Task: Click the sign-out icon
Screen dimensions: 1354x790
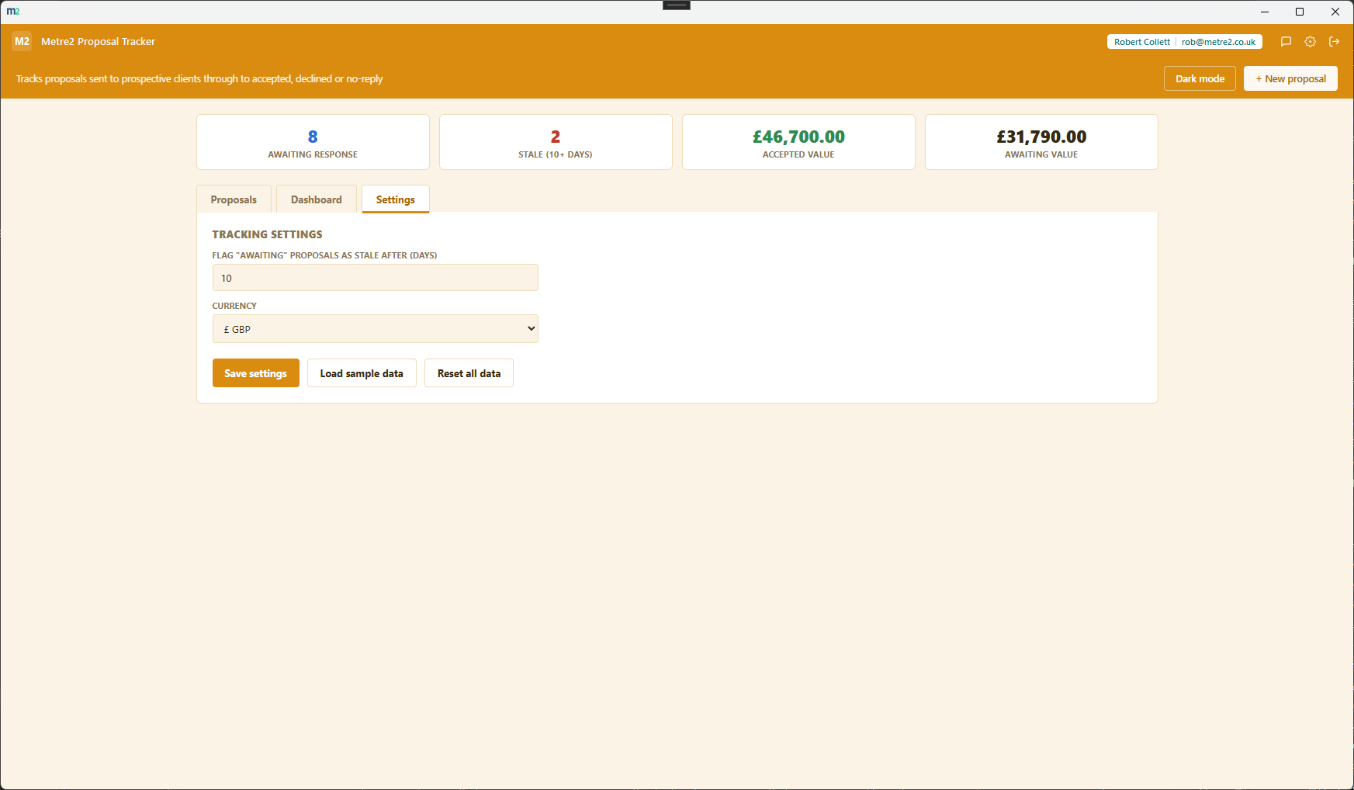Action: coord(1334,42)
